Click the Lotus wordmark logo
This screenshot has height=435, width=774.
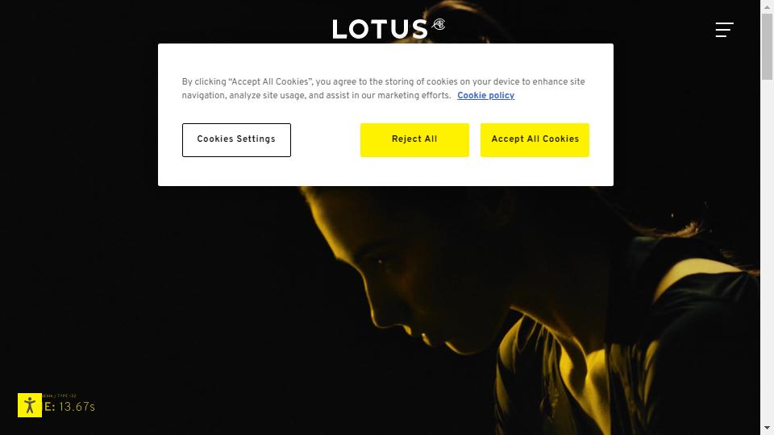[x=380, y=30]
